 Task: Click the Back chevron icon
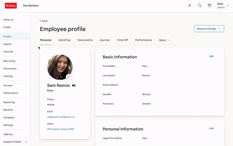click(x=40, y=21)
